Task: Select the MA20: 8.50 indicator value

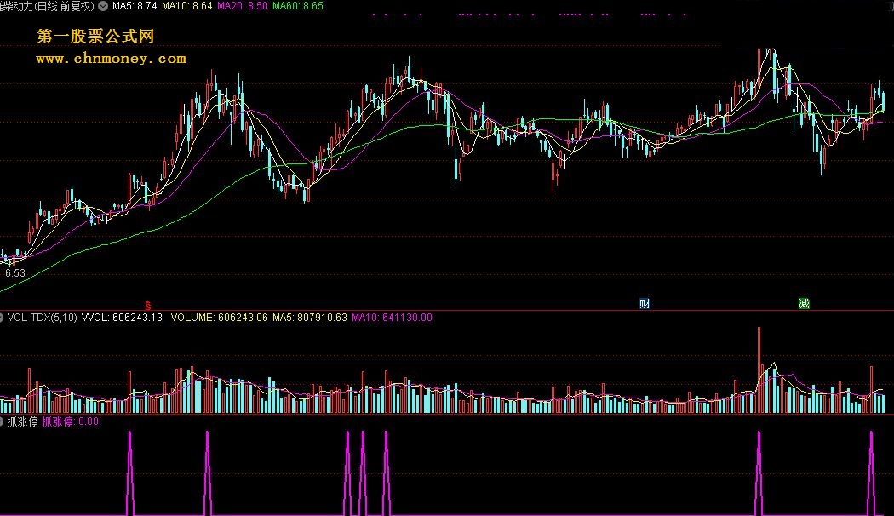Action: click(243, 6)
